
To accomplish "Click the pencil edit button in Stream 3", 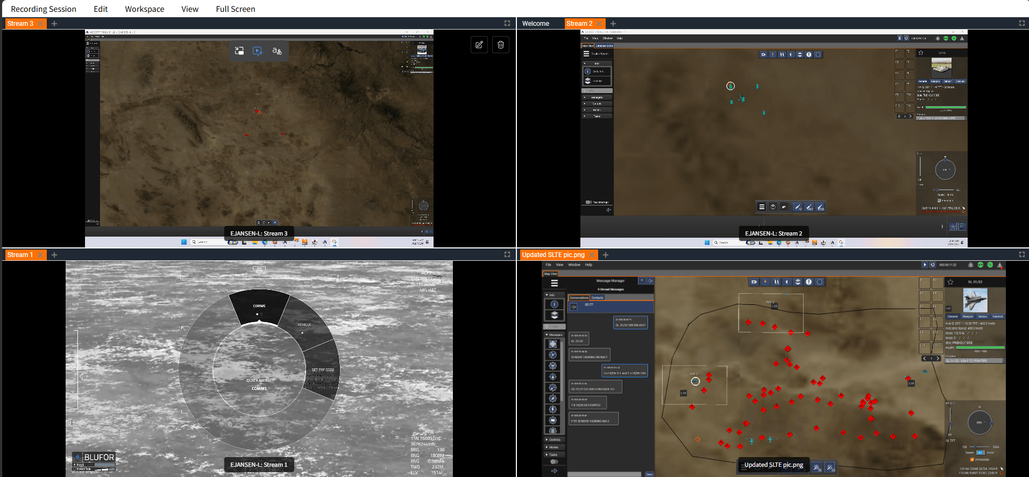I will [x=479, y=45].
